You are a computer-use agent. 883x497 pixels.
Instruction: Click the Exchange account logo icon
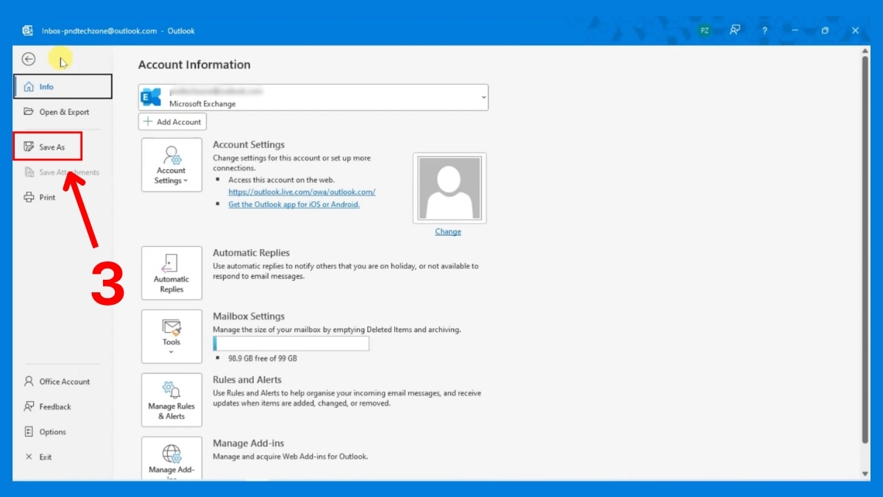[x=151, y=97]
